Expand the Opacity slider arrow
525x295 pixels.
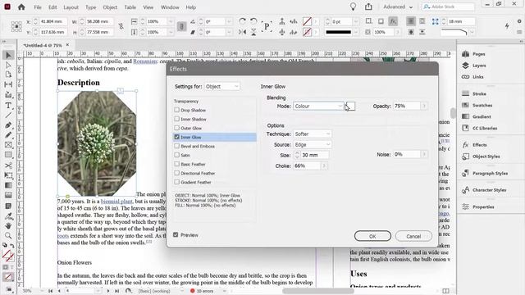[424, 106]
